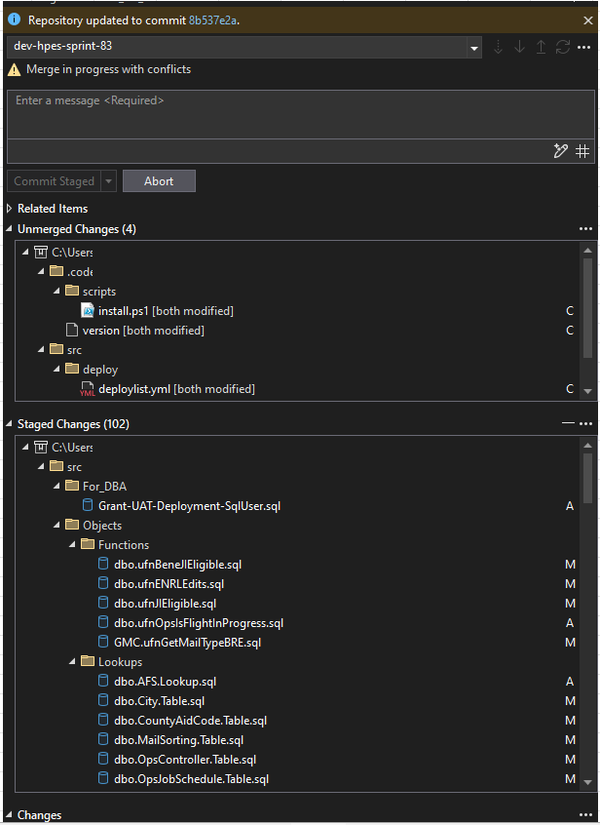
Task: Collapse the Lookups folder node
Action: [x=74, y=662]
